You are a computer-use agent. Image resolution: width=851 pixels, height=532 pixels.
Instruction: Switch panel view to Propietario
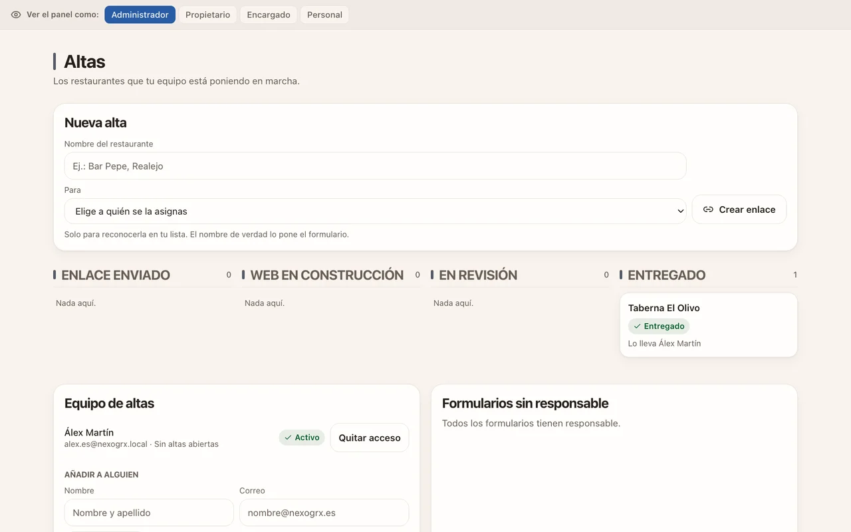tap(207, 15)
